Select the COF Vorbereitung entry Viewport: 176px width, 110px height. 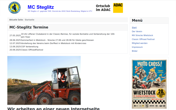30,47
